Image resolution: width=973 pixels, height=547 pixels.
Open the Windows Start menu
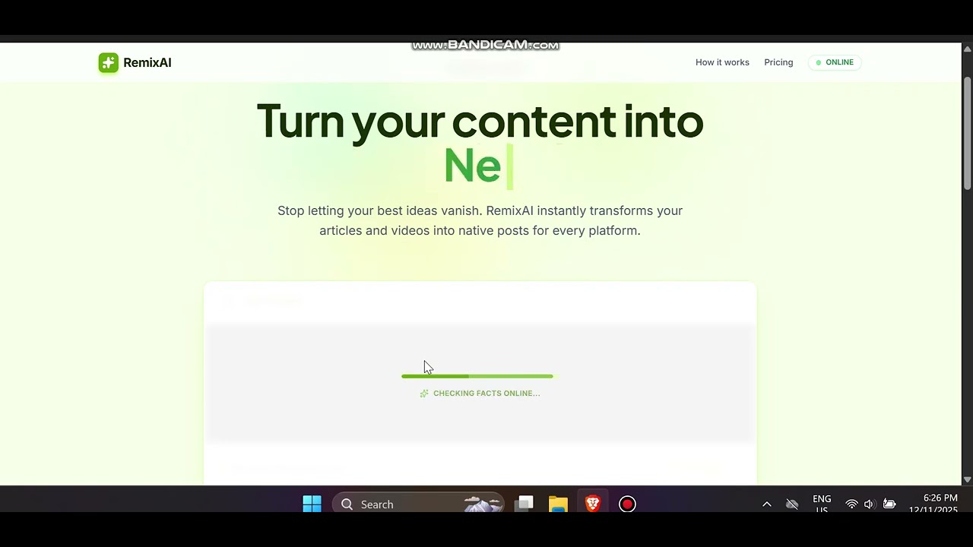(312, 504)
